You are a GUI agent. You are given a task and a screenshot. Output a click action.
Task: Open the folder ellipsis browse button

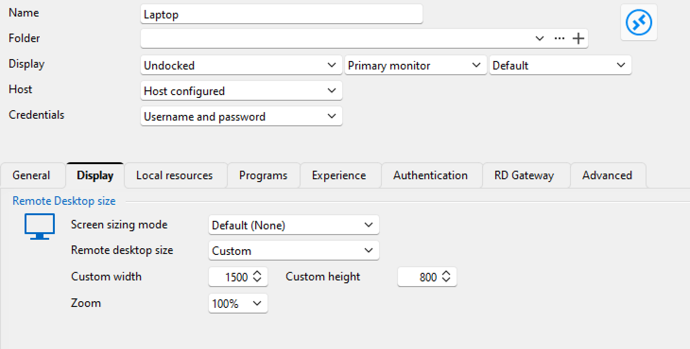click(560, 38)
